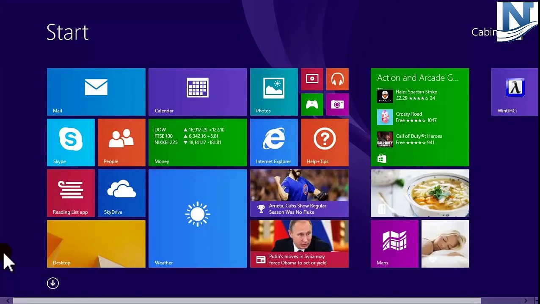Select Call of Duty: Heroes listing
The image size is (540, 304).
[x=410, y=139]
